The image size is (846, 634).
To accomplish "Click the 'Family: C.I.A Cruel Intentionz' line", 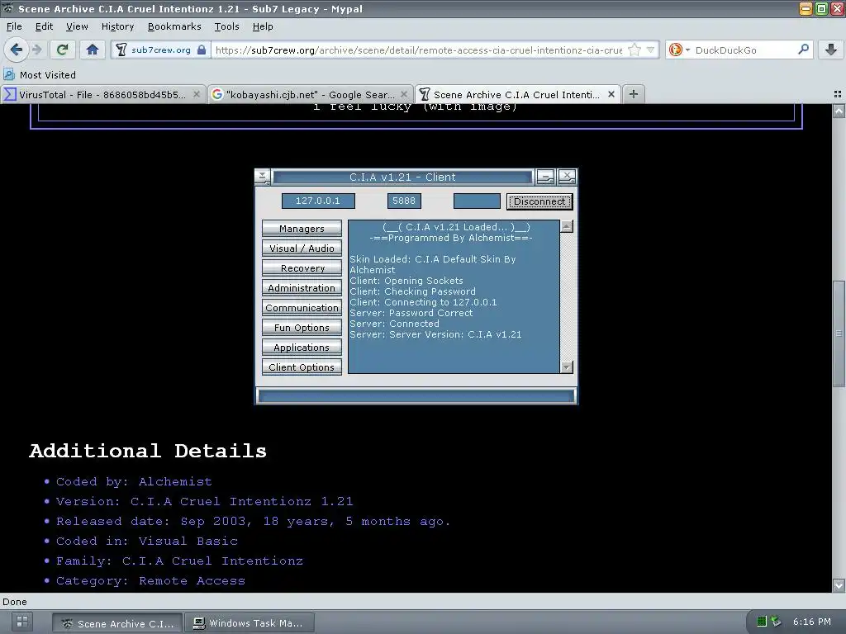I will coord(179,561).
